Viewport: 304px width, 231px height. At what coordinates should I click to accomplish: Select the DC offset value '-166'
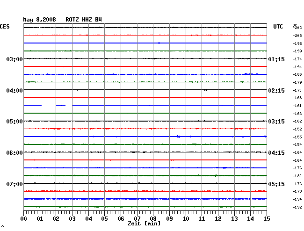pyautogui.click(x=297, y=114)
